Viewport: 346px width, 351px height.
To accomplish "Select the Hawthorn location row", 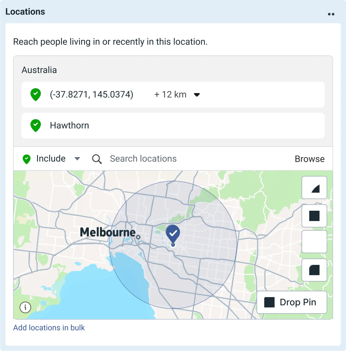I will (173, 125).
